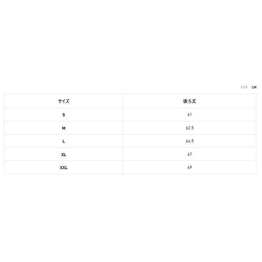Select the CM unit option

click(254, 87)
